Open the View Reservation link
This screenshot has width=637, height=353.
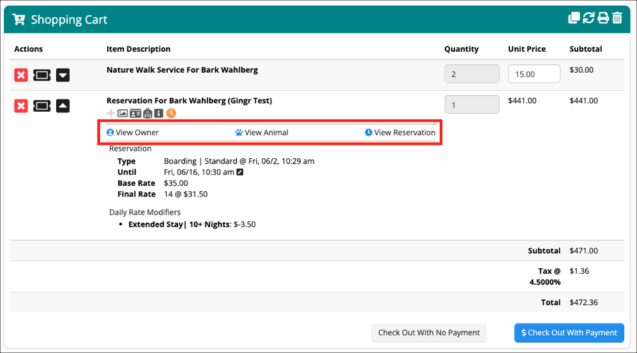[x=400, y=132]
